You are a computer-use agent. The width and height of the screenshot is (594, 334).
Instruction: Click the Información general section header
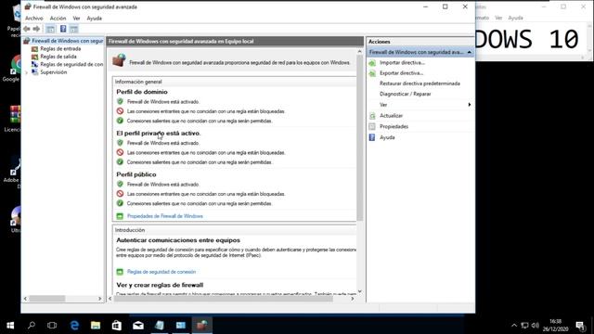[x=138, y=82]
